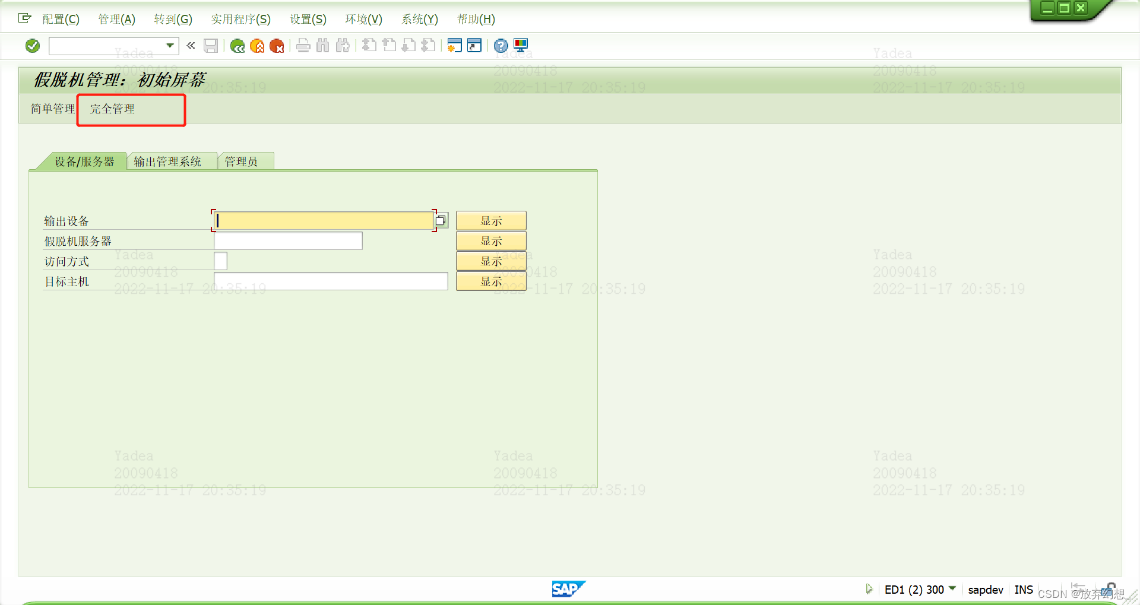Open the search help for 输出设备

click(x=441, y=221)
